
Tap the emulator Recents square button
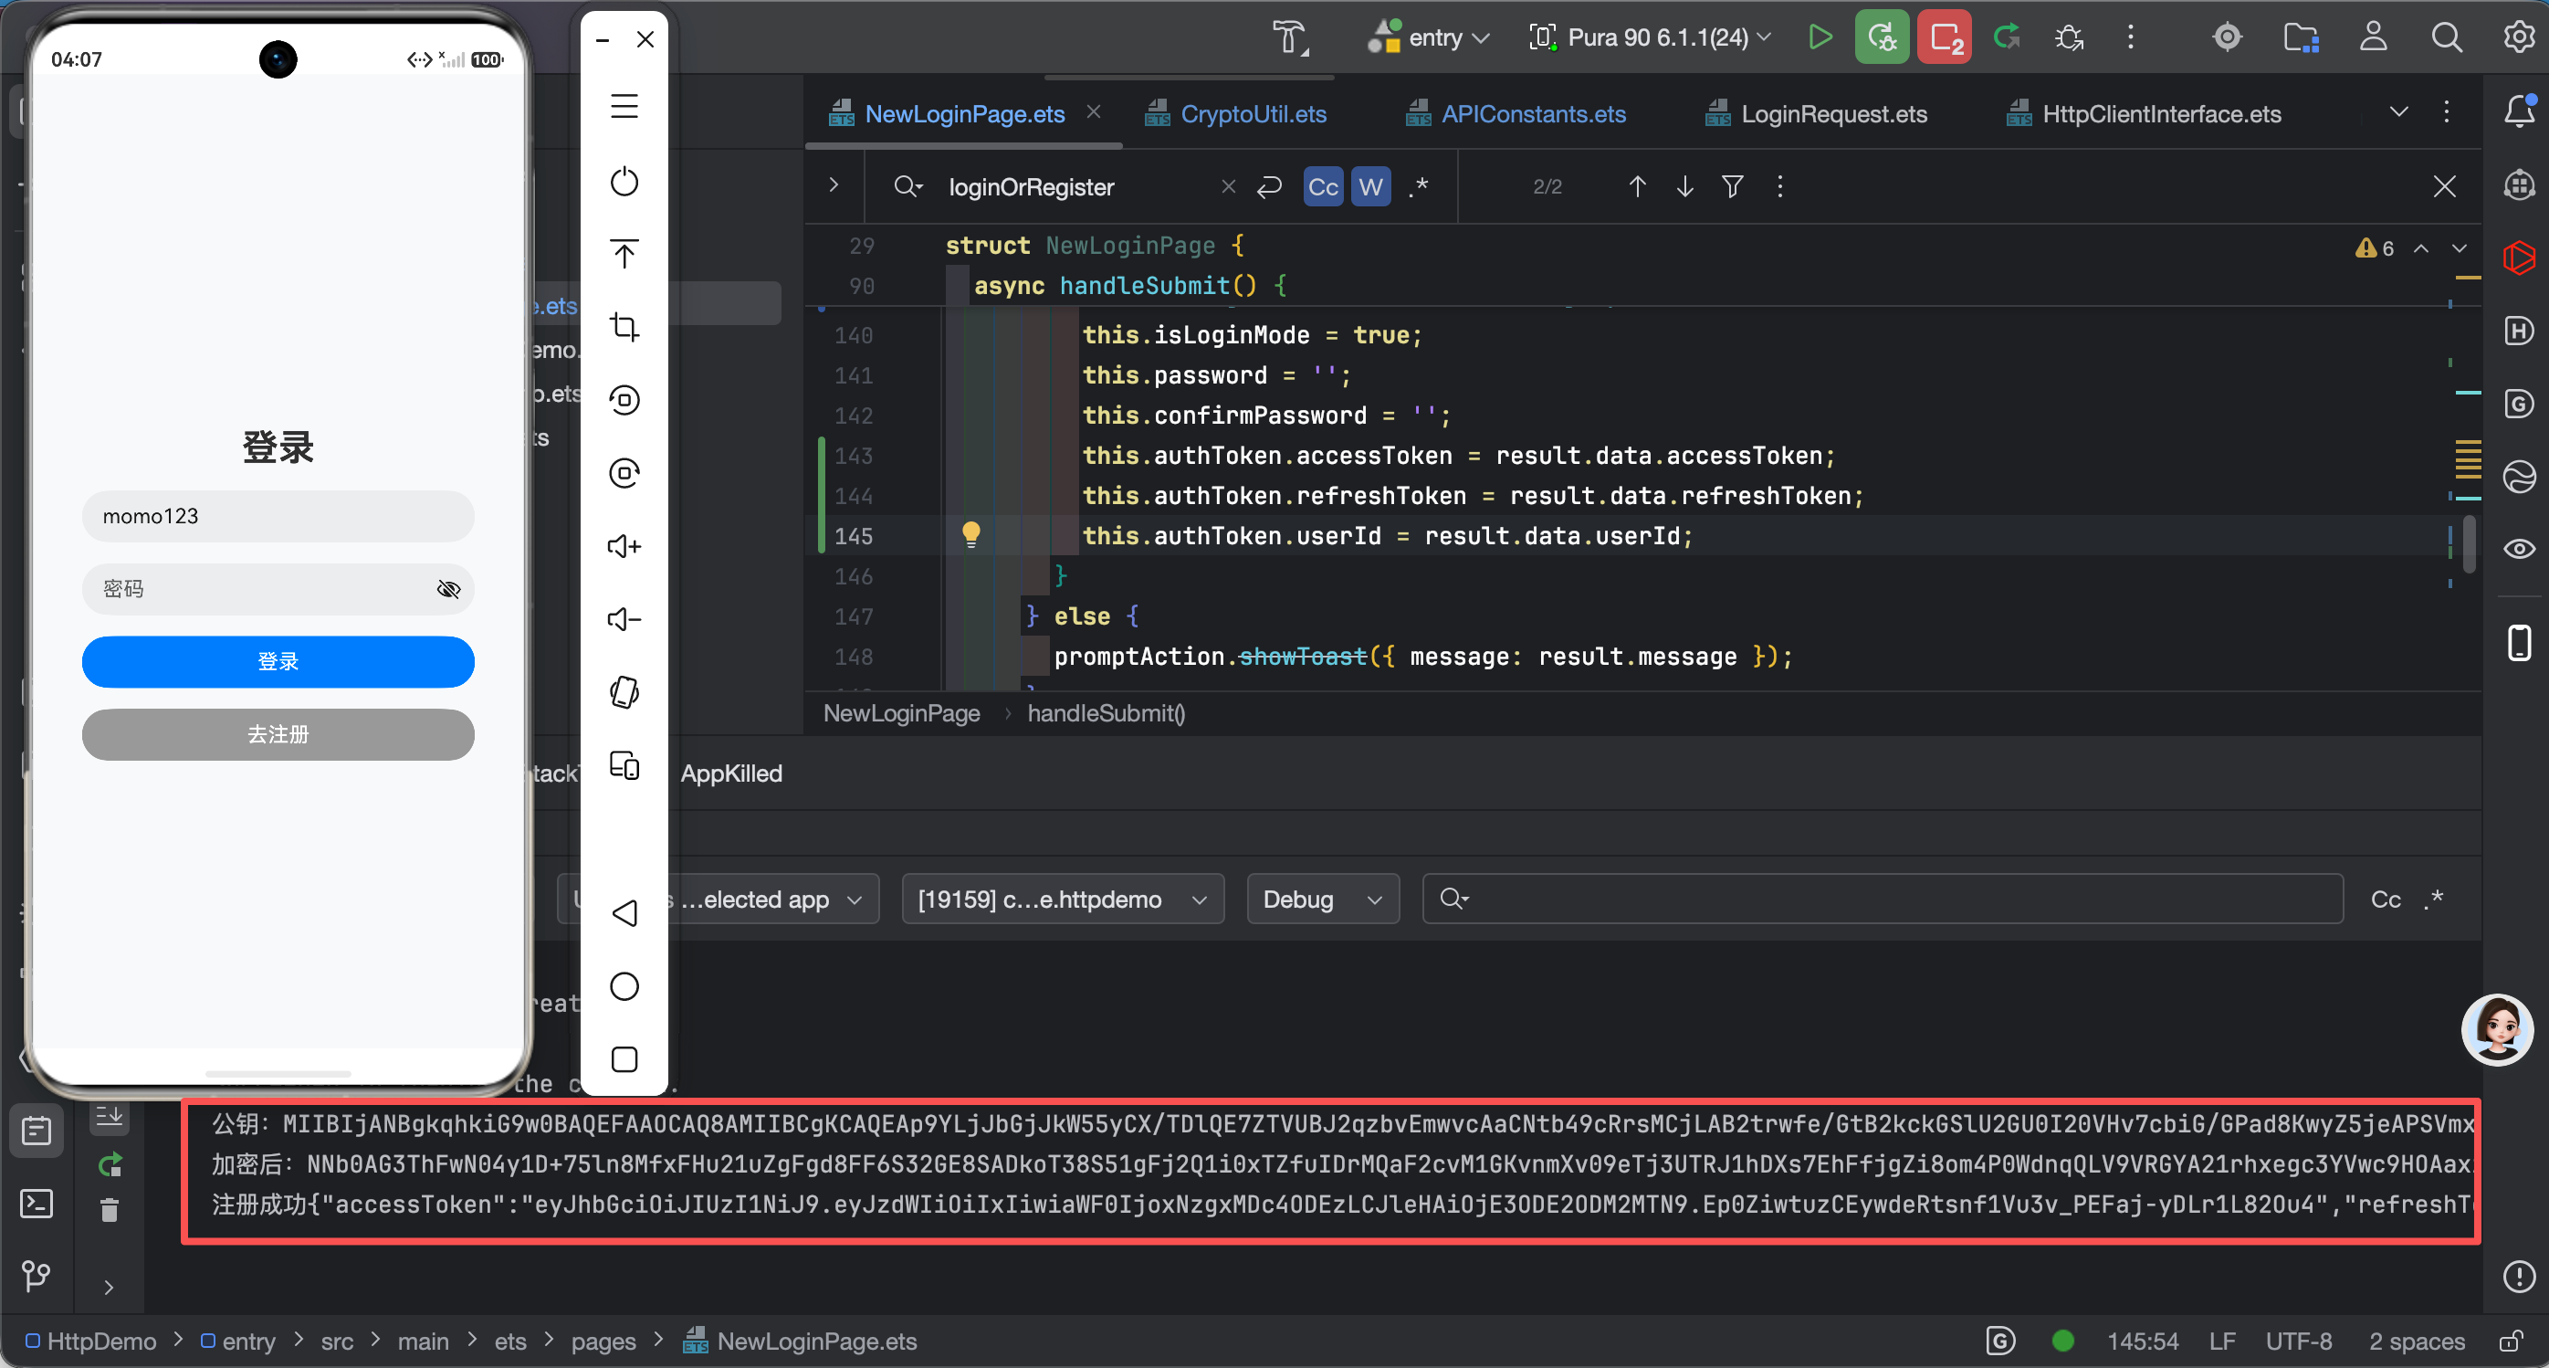624,1059
